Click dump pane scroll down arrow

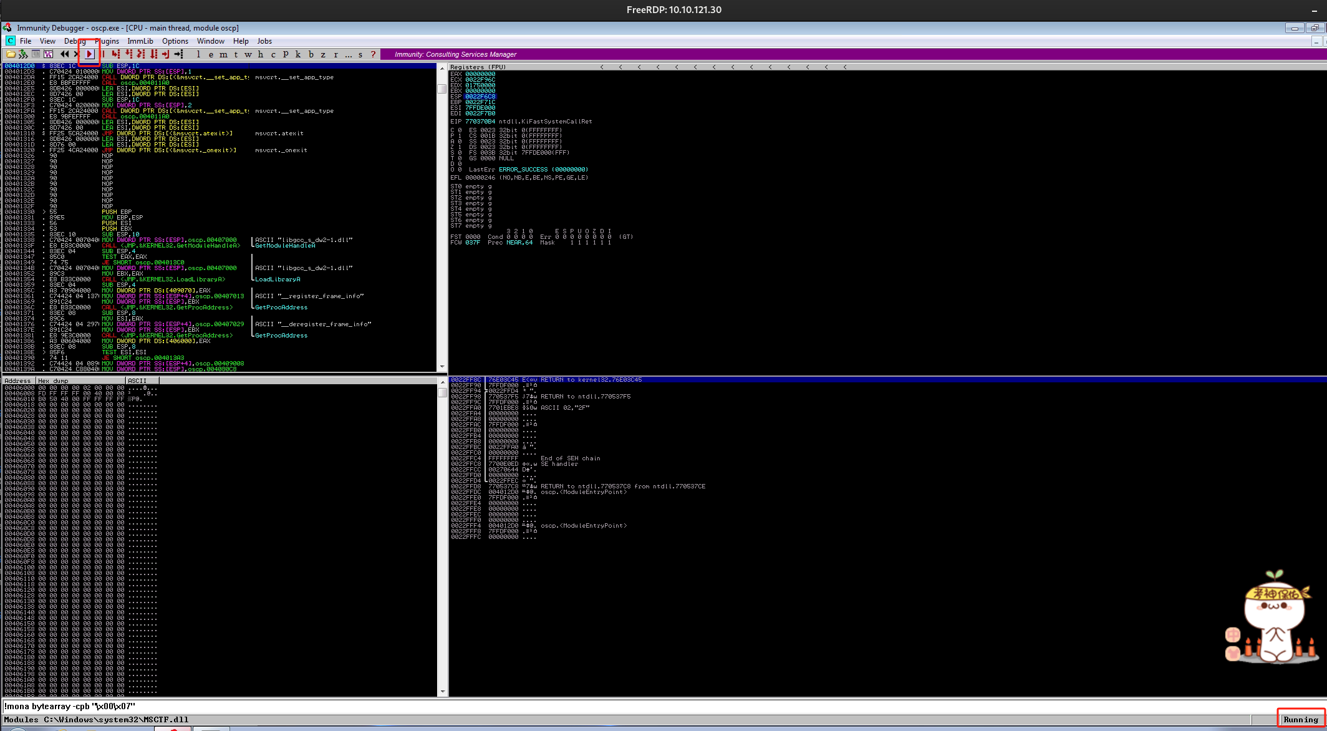click(x=443, y=692)
